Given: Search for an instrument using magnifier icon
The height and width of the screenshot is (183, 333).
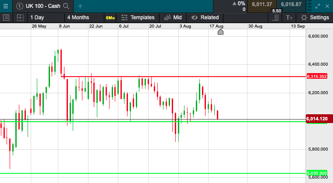Looking at the screenshot, I should click(x=66, y=6).
